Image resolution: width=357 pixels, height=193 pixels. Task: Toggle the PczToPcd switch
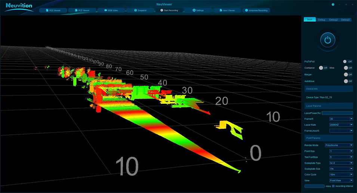(x=348, y=62)
